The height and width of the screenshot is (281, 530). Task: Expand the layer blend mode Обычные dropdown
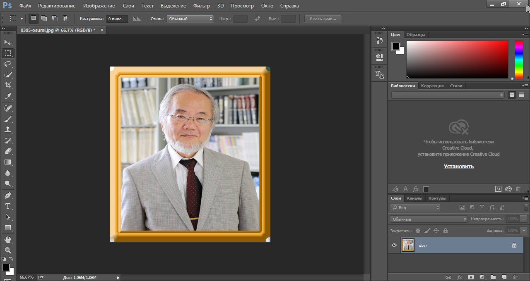point(429,219)
